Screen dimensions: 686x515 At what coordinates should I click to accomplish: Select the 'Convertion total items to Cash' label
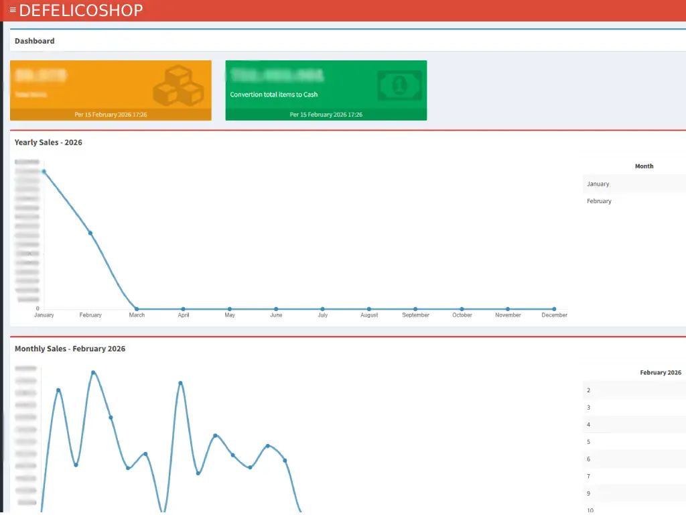tap(273, 95)
